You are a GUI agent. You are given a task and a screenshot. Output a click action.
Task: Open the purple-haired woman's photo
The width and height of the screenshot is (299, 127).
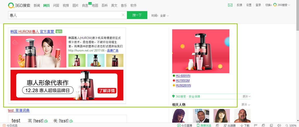[x=180, y=116]
